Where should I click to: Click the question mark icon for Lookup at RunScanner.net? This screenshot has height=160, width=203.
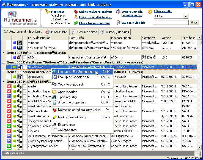pos(54,72)
